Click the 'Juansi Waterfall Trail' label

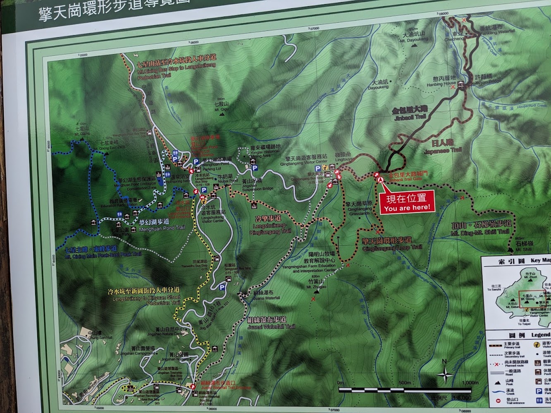pyautogui.click(x=271, y=327)
